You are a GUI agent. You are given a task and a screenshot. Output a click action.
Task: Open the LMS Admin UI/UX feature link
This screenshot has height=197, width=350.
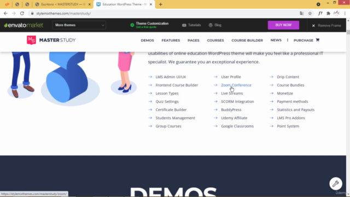coord(171,77)
